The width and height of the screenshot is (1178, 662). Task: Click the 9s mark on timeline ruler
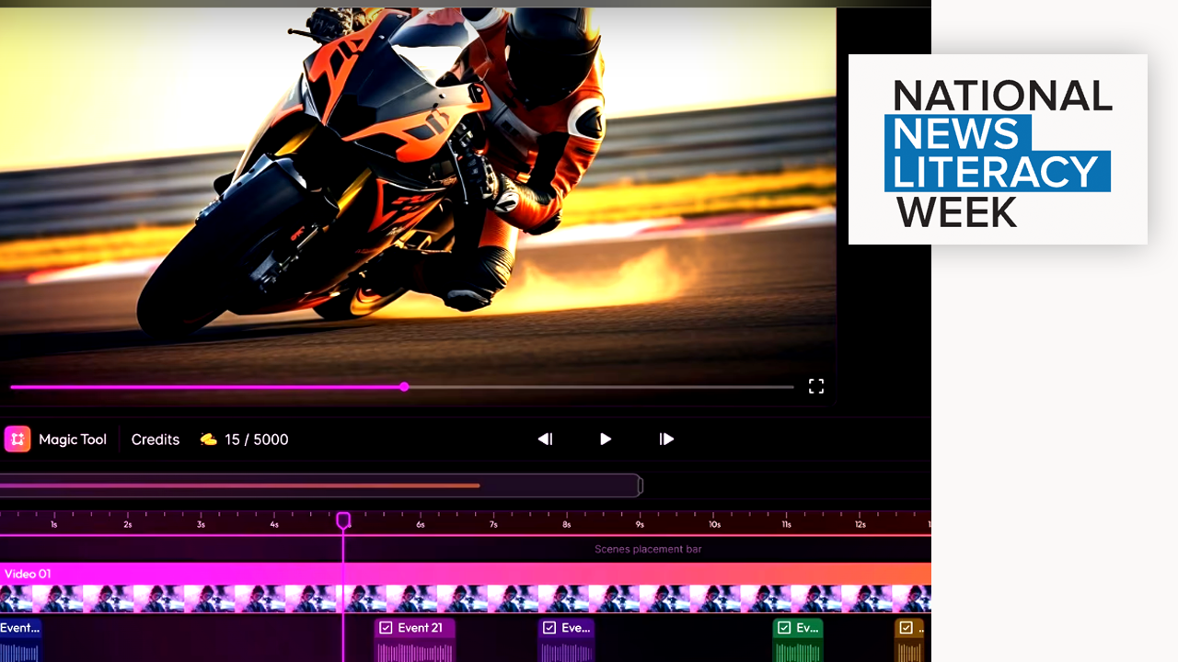tap(640, 524)
